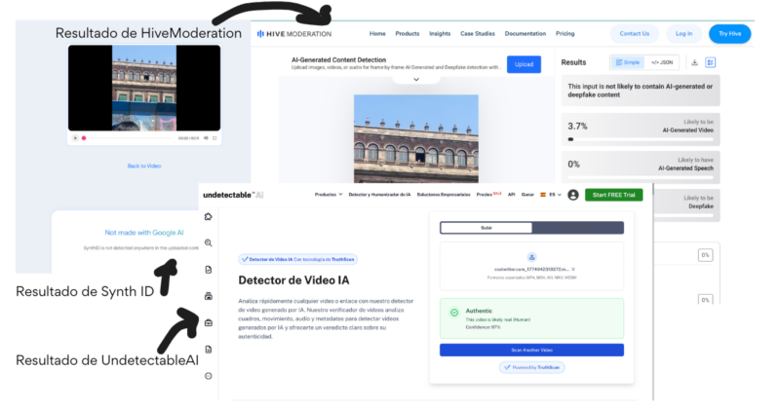Click Detector de Video IA TruthScan badge
Screen dimensions: 780x409
[x=298, y=259]
